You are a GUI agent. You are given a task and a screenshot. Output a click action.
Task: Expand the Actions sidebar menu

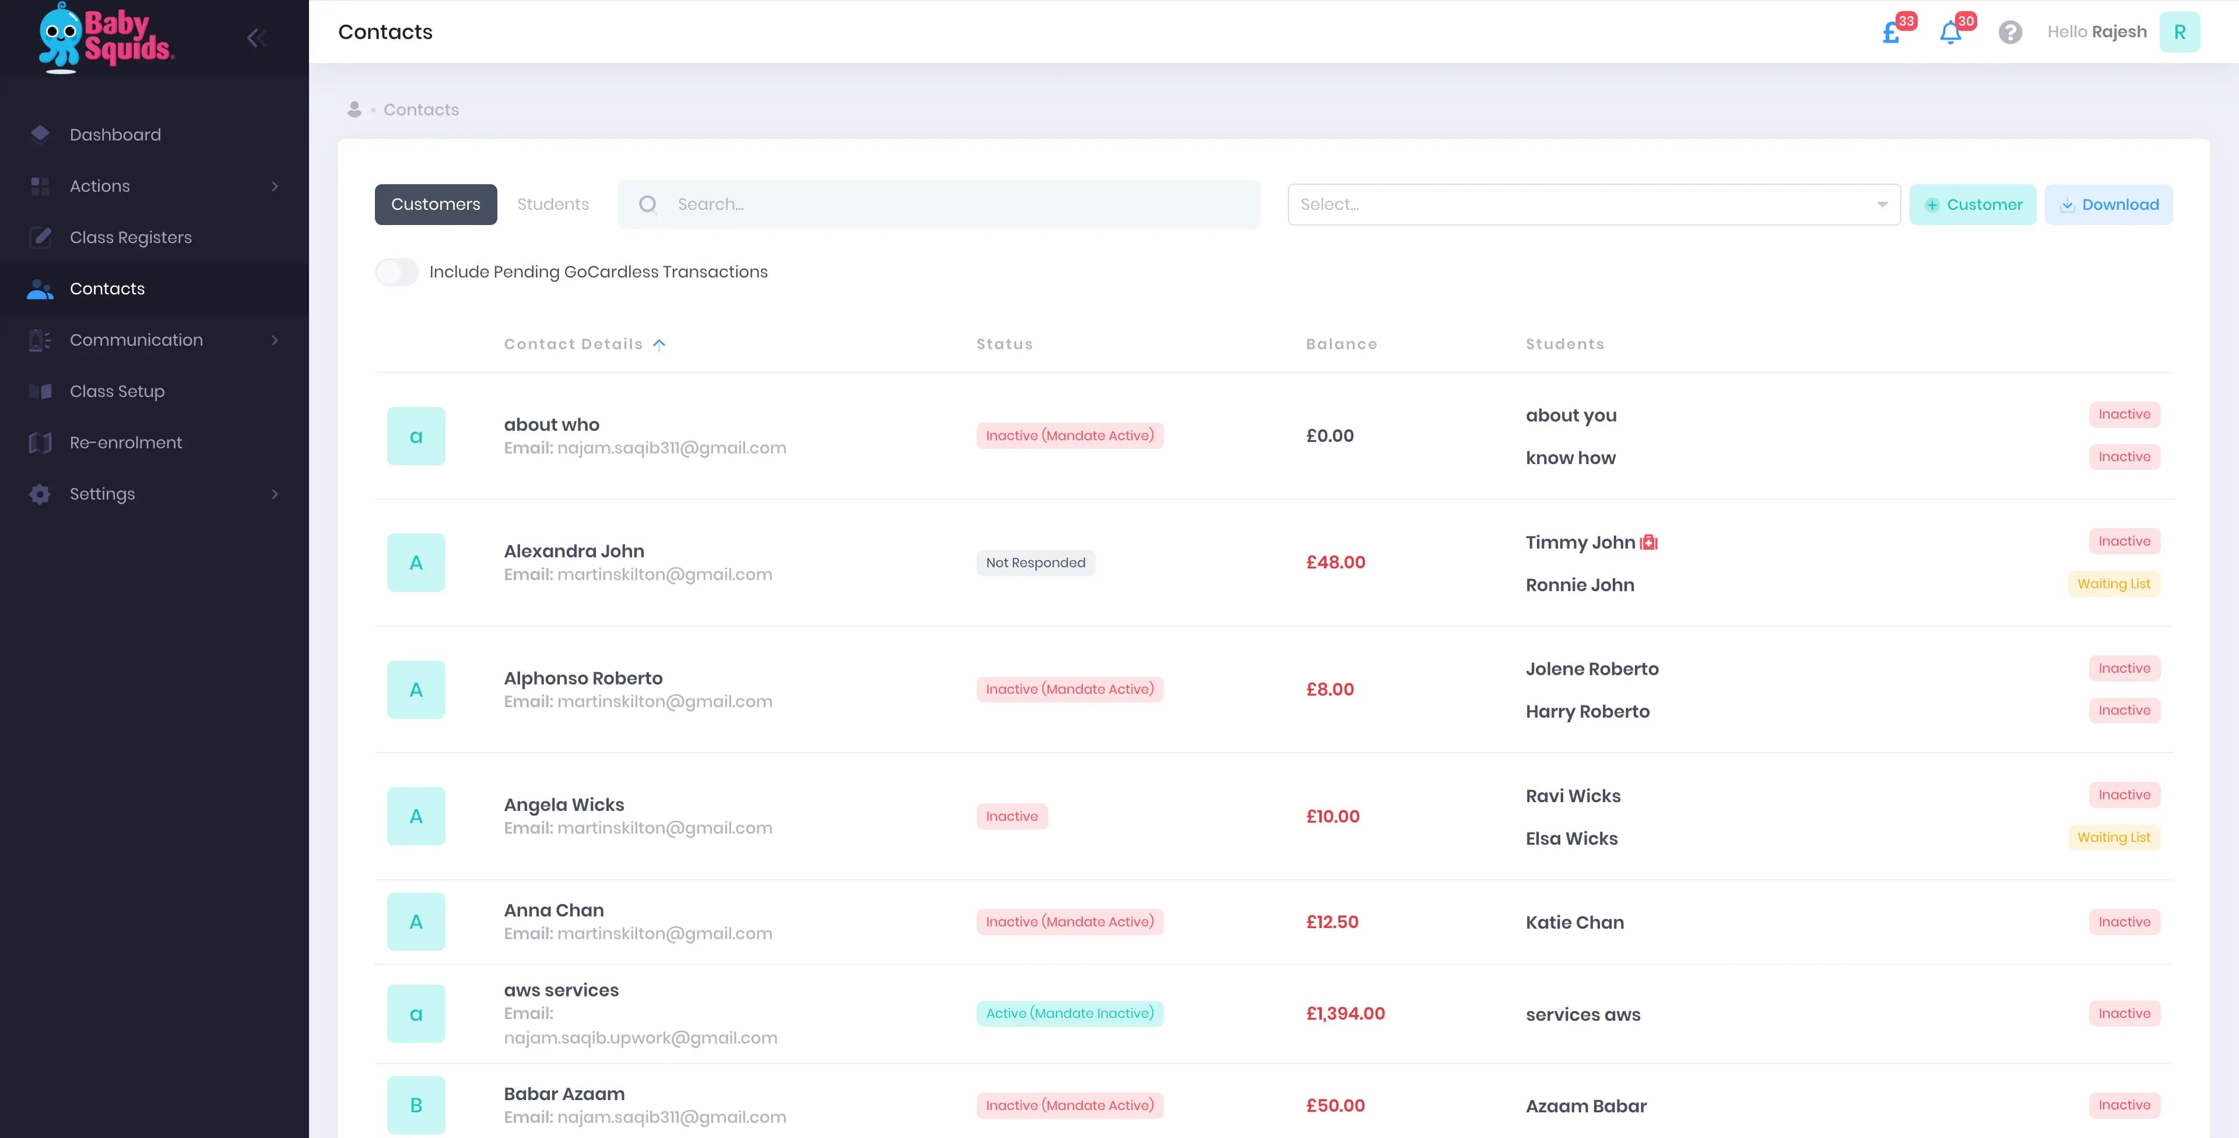(100, 186)
